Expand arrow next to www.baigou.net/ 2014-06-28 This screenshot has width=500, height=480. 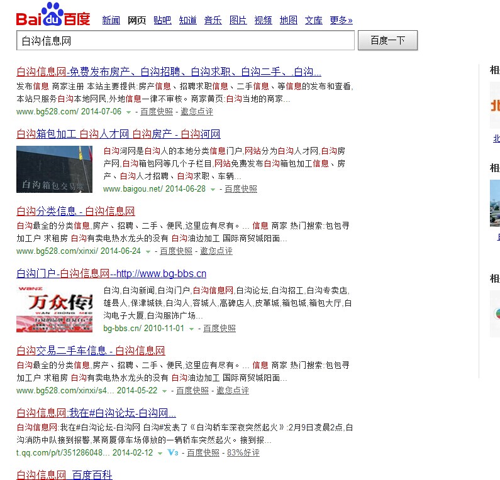tap(213, 189)
